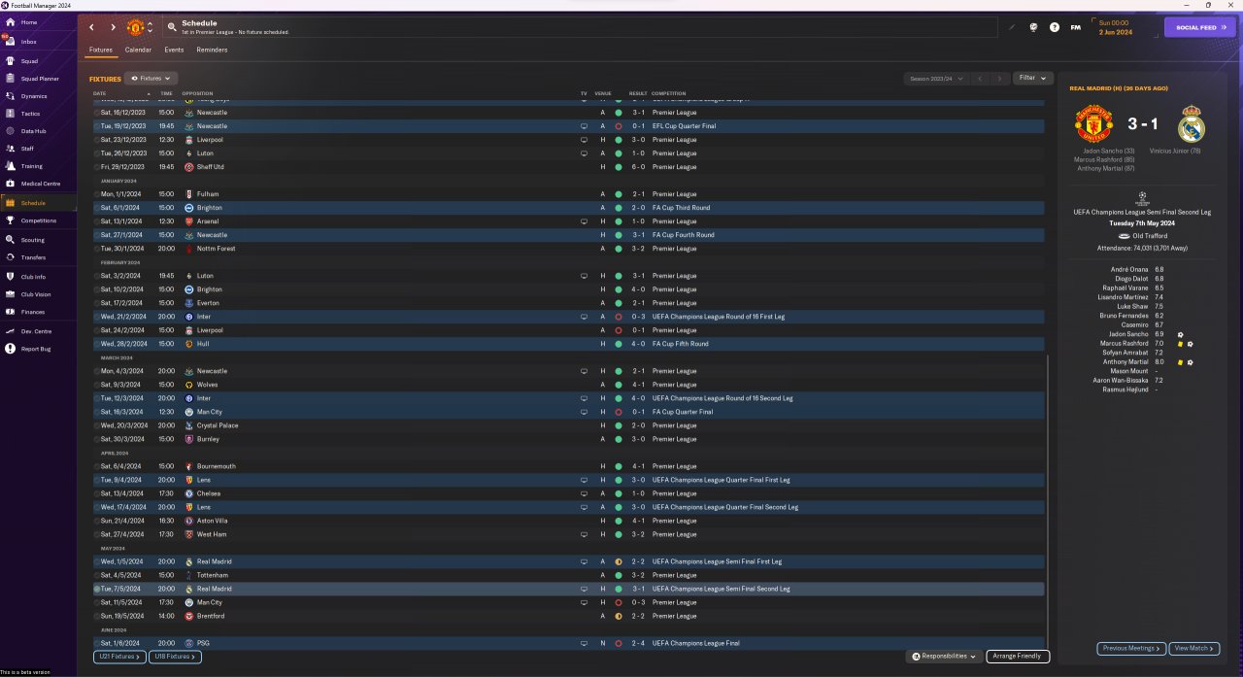Open the Responsibilities dropdown

(944, 657)
